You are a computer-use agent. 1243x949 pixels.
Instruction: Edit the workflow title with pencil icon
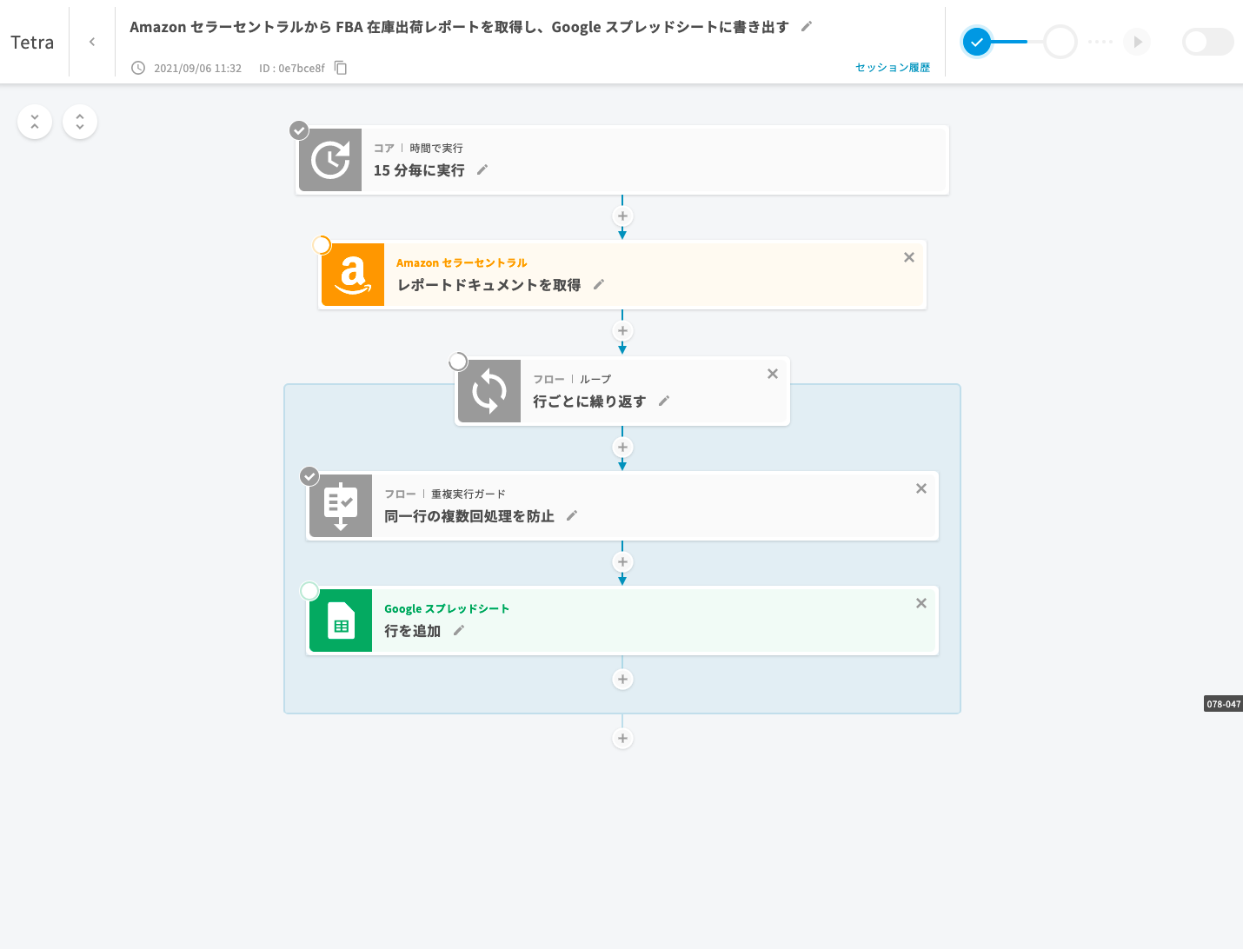coord(806,27)
